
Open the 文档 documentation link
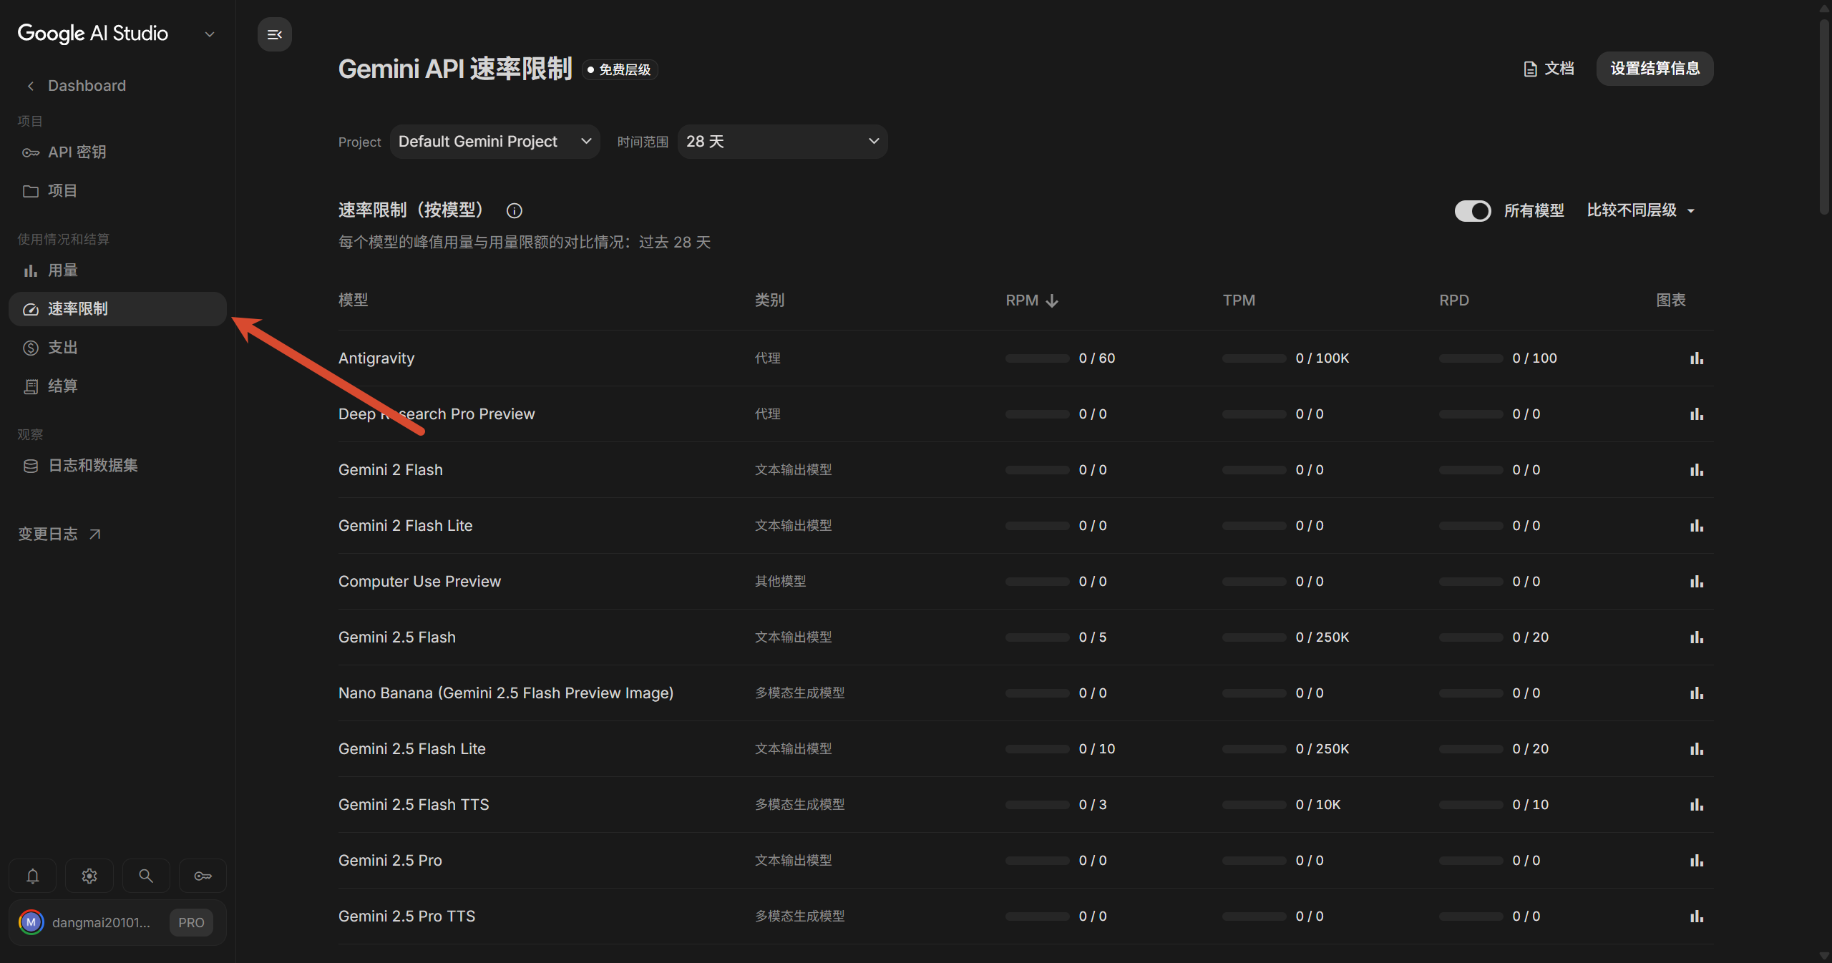[1549, 69]
